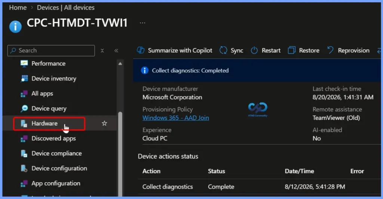The image size is (383, 199).
Task: Click the Restart power icon
Action: click(x=254, y=50)
